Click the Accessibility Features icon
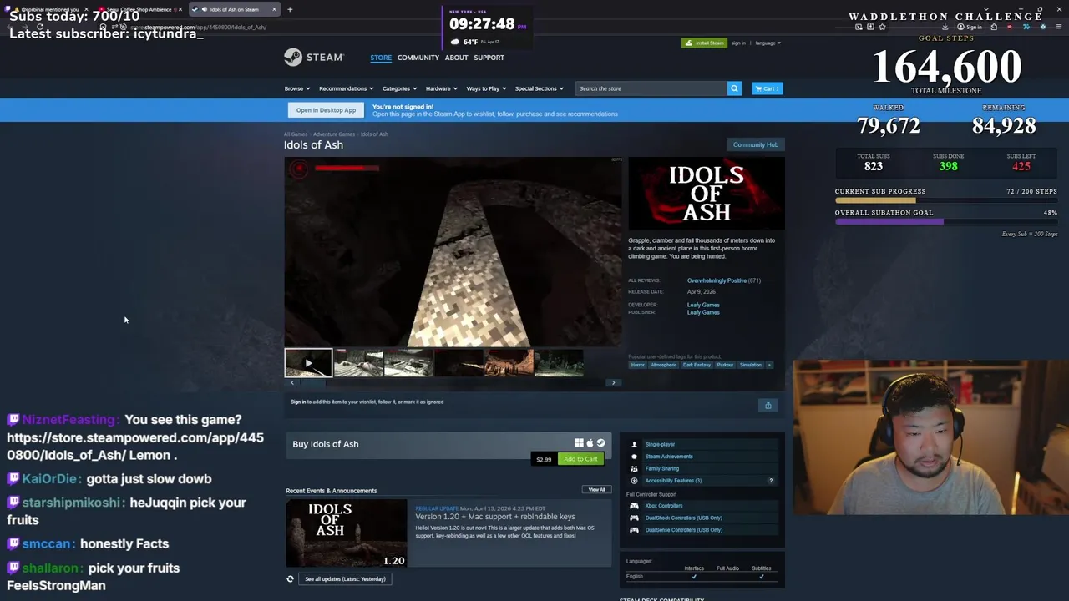Screen dimensions: 1069x601 (634, 481)
